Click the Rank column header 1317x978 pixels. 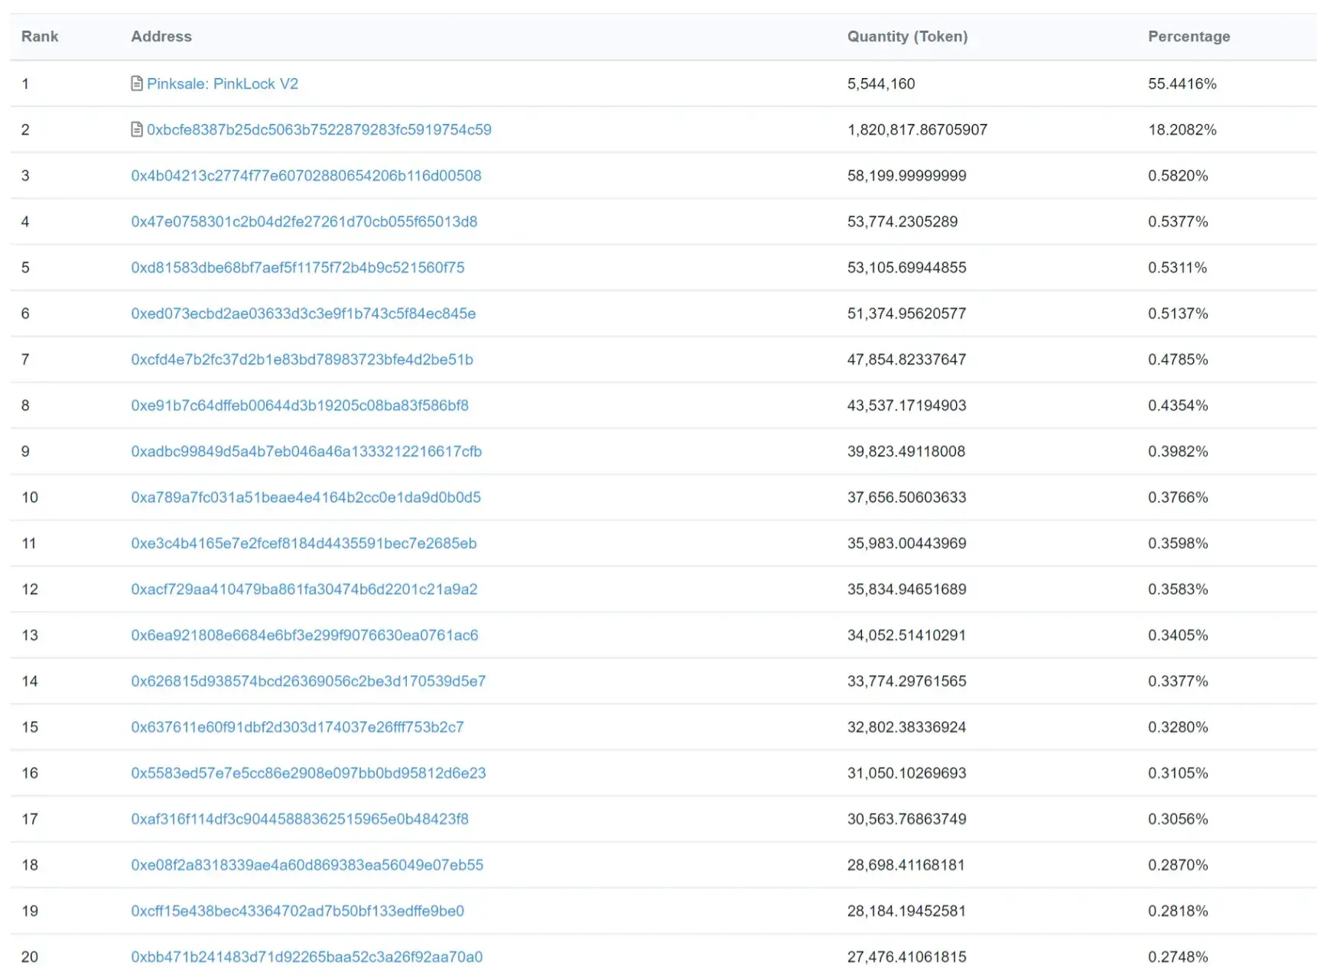[x=40, y=36]
